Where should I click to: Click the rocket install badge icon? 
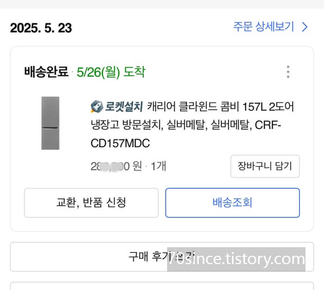[97, 106]
